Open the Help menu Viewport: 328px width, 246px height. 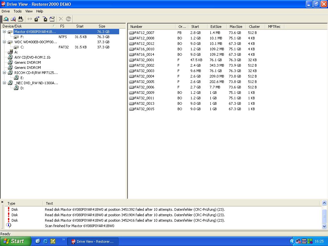pos(39,11)
